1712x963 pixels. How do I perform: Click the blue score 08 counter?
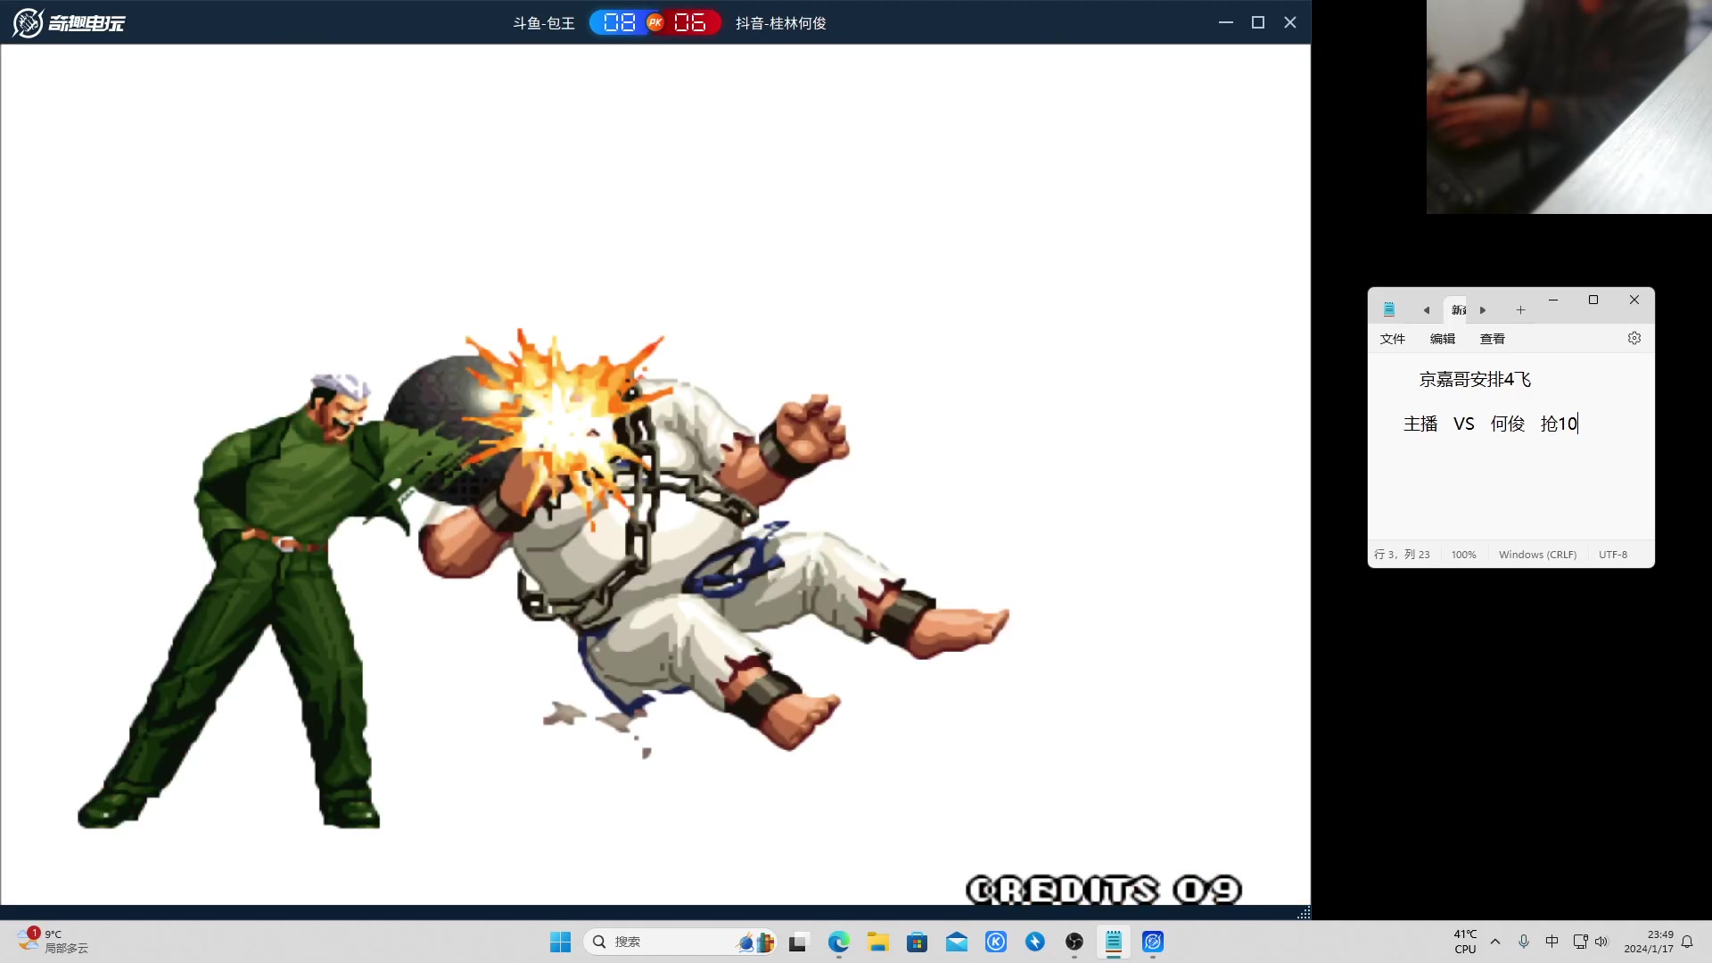pos(620,22)
